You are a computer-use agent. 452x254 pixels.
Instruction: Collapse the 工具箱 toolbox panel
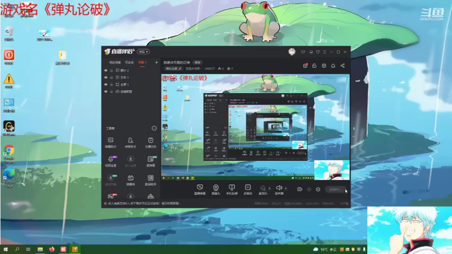coord(154,128)
